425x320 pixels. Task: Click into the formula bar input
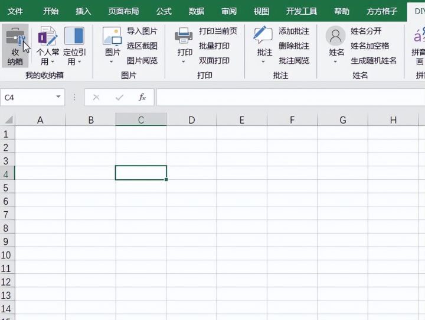click(x=291, y=97)
